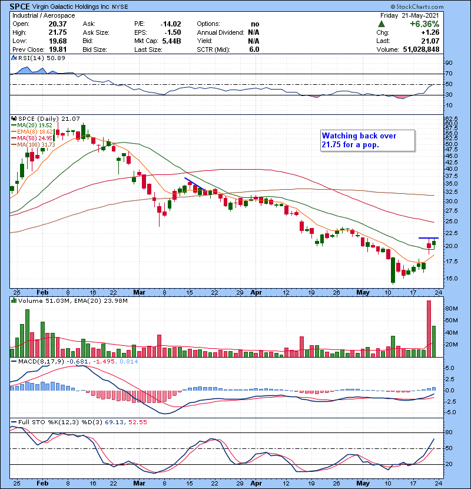Click the P/E value -14.02
The width and height of the screenshot is (471, 489).
pos(171,24)
